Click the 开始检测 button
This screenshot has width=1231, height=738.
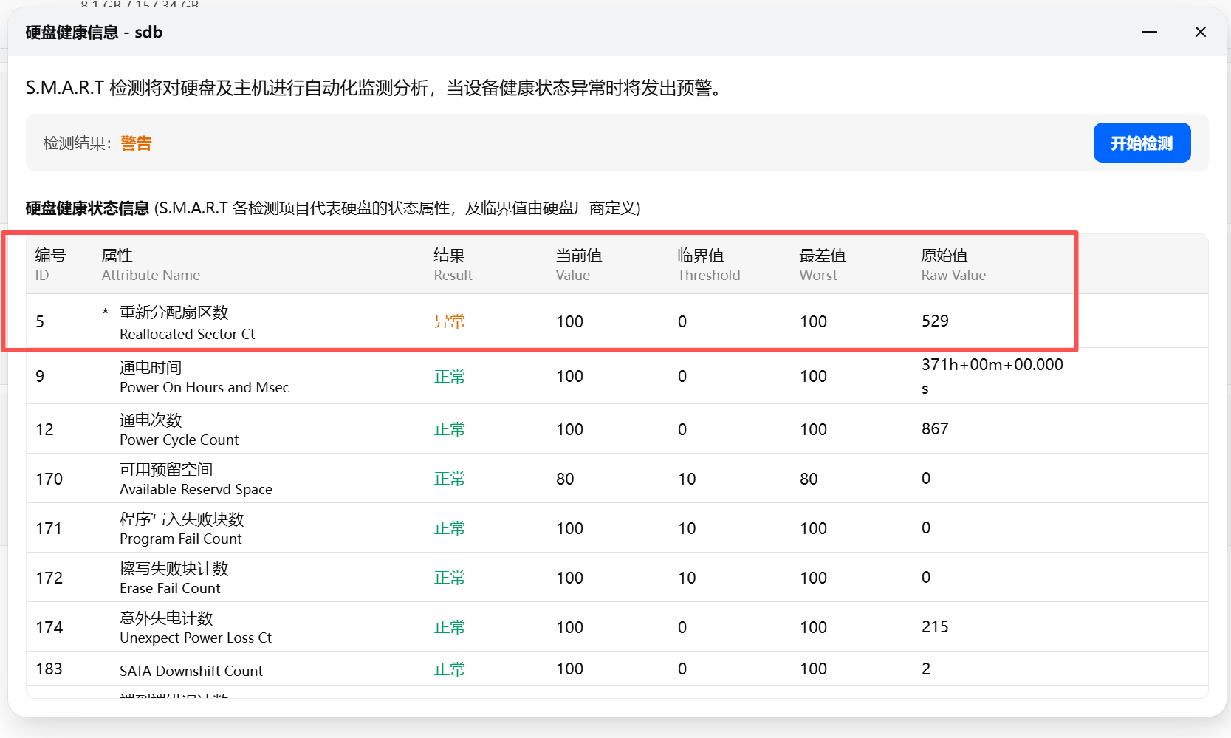pos(1141,143)
